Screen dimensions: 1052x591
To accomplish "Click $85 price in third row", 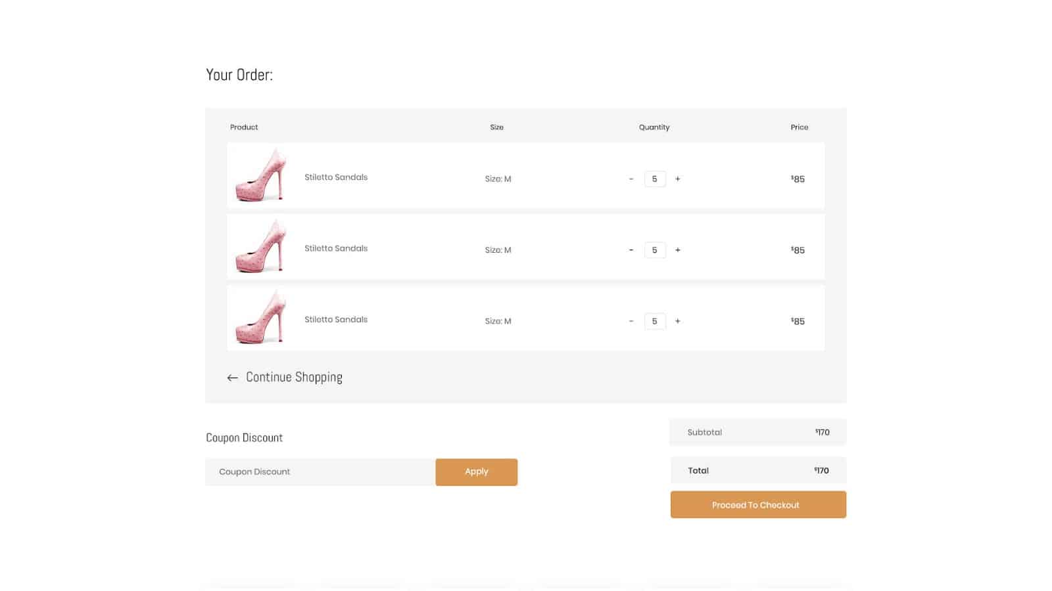I will [x=798, y=321].
